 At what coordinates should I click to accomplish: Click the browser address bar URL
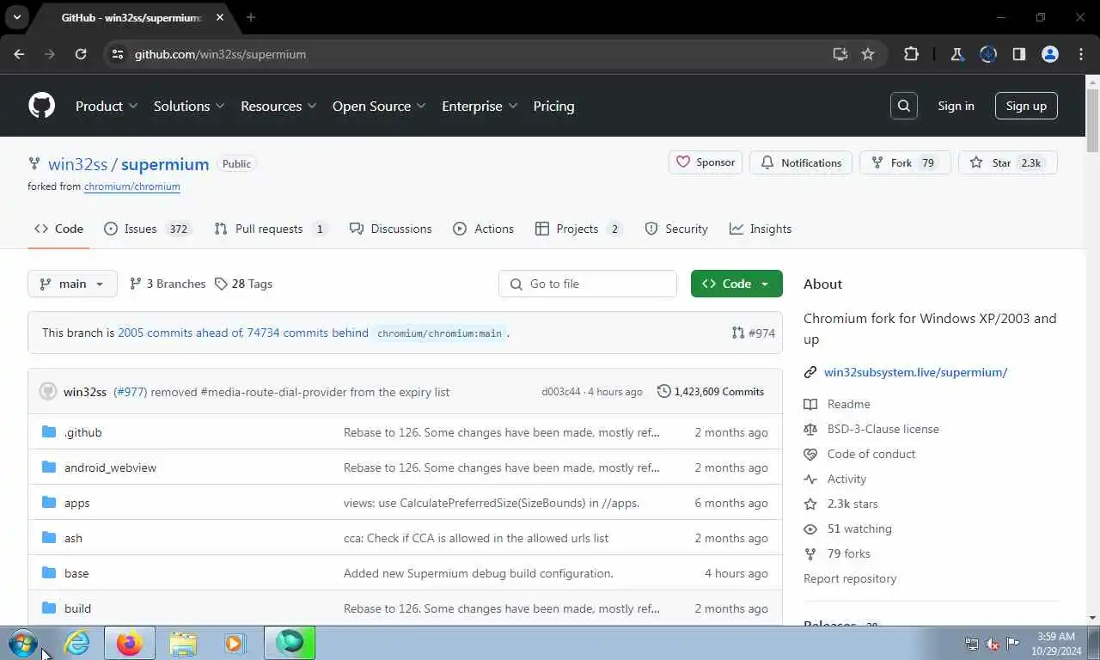[220, 54]
